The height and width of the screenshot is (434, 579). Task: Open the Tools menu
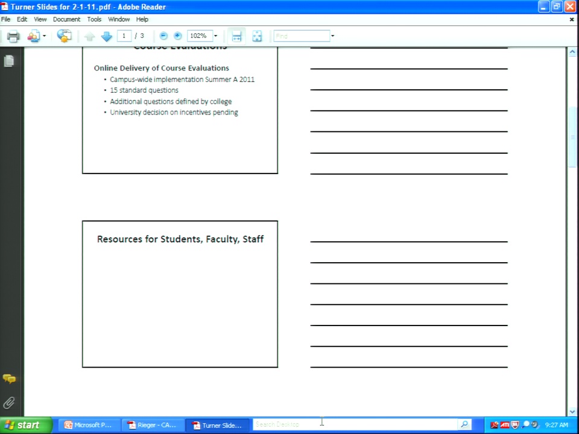[94, 19]
